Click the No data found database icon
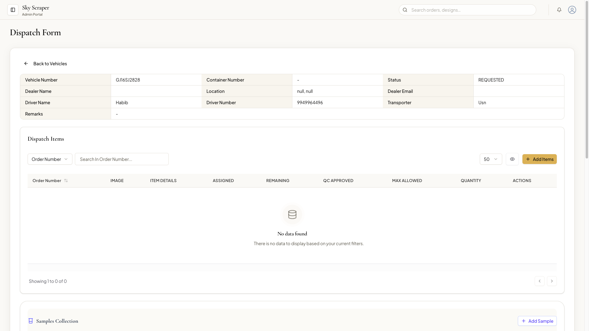Screen dimensions: 589x331 292,215
